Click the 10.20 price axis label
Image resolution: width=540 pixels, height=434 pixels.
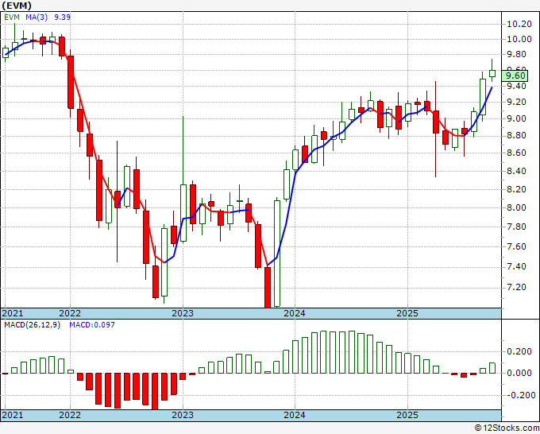click(x=519, y=24)
